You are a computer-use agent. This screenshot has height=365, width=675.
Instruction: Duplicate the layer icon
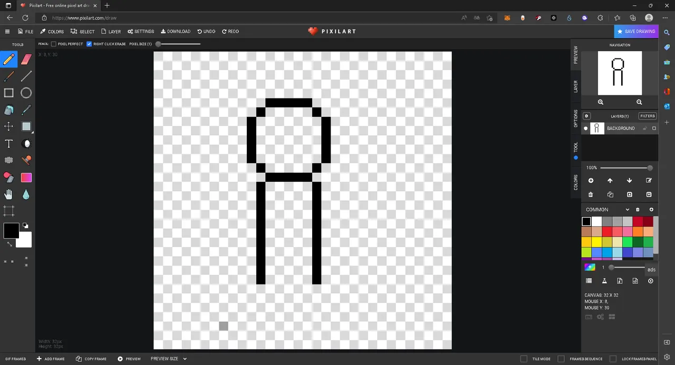610,195
